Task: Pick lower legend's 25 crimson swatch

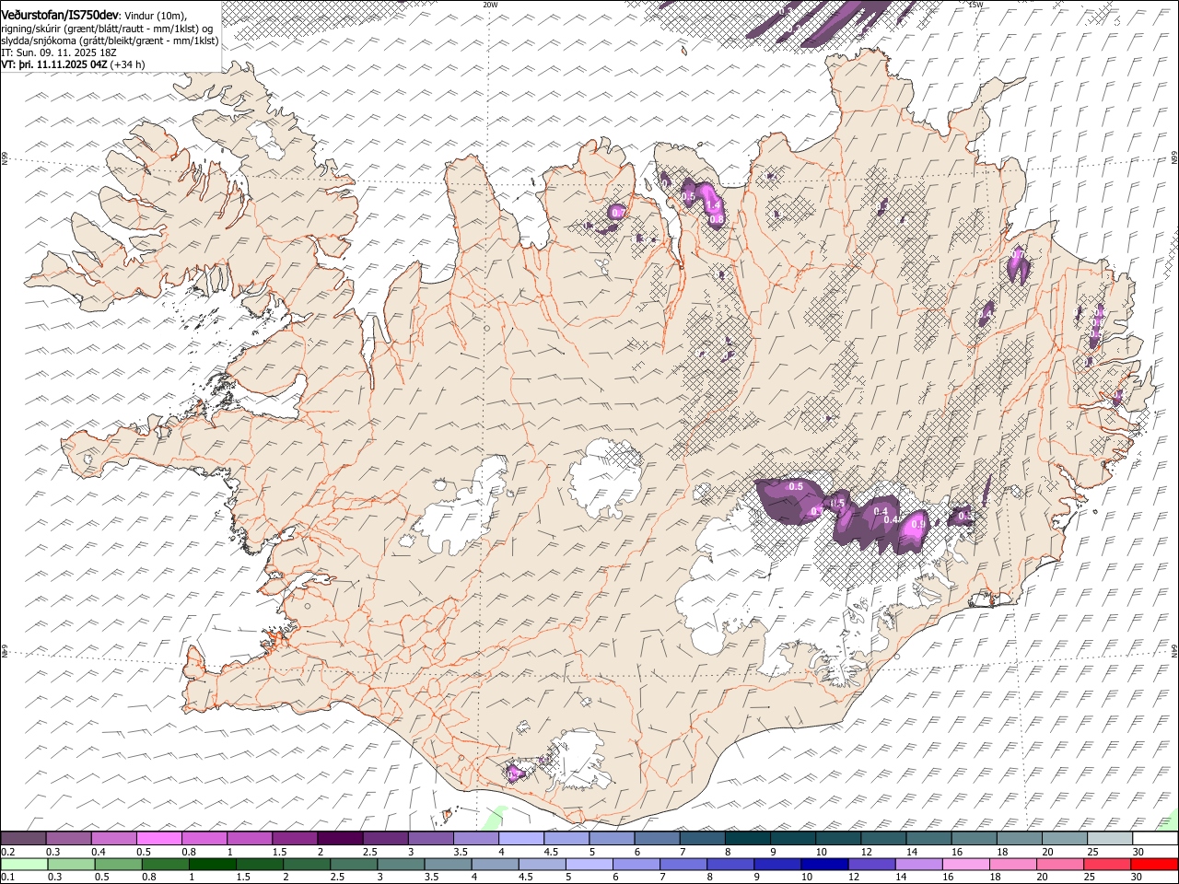Action: (x=1106, y=864)
